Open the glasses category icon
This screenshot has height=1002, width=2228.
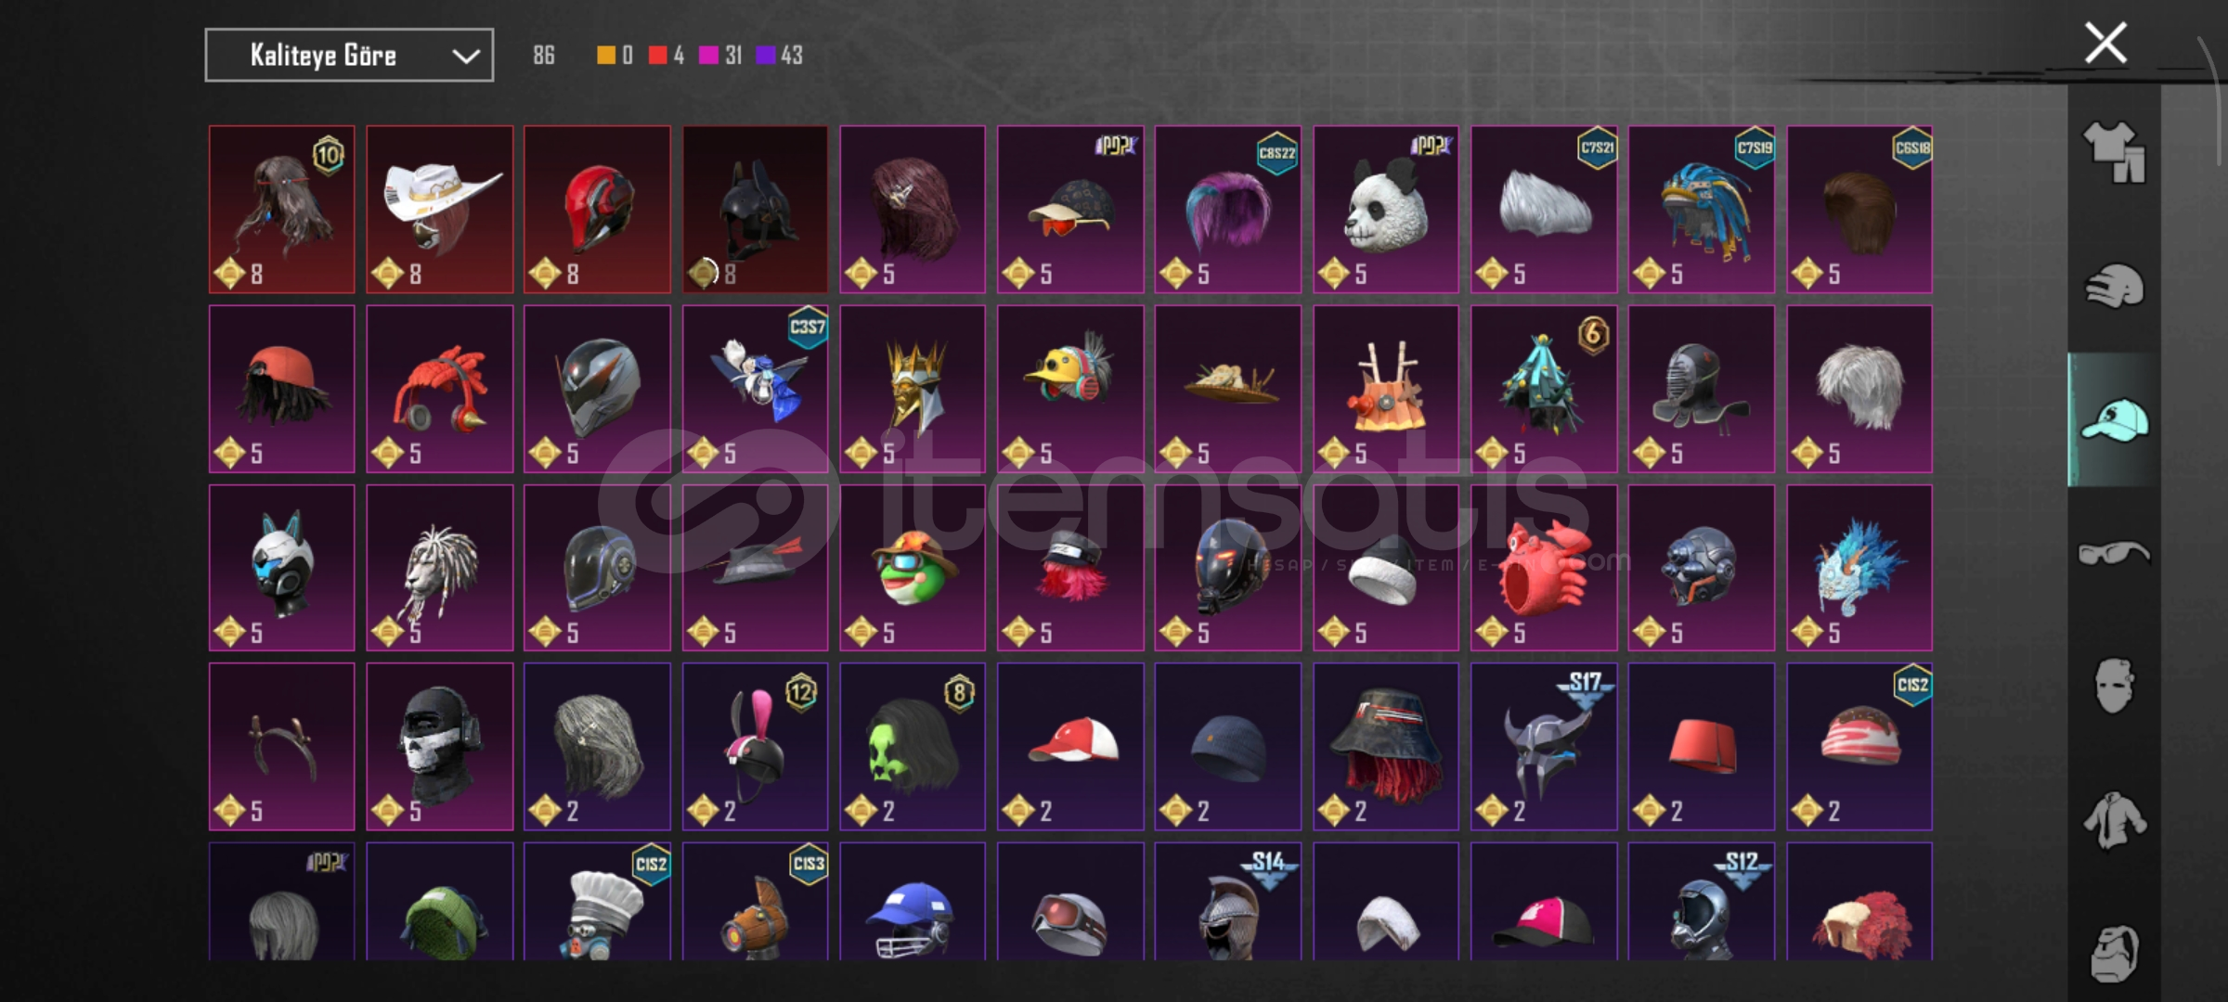[x=2114, y=553]
